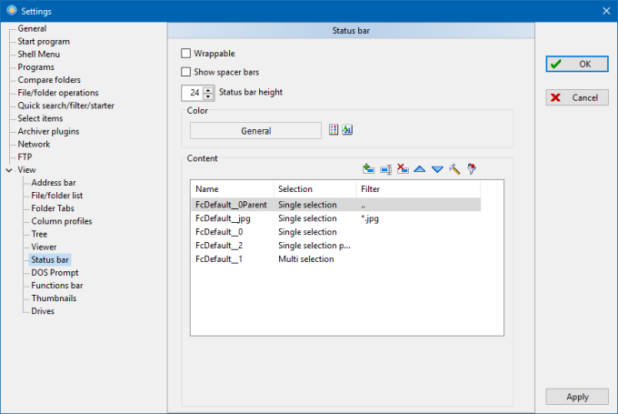Click the Cancel button
Viewport: 618px width, 414px height.
577,97
